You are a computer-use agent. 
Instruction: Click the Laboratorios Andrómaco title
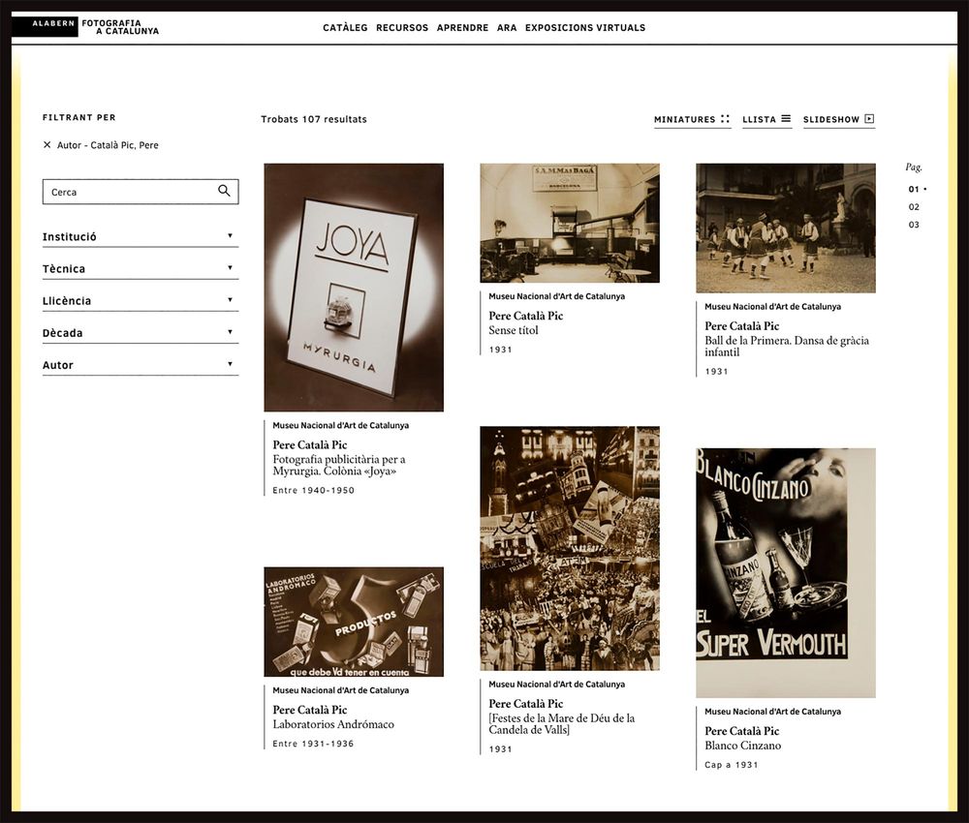click(x=333, y=724)
